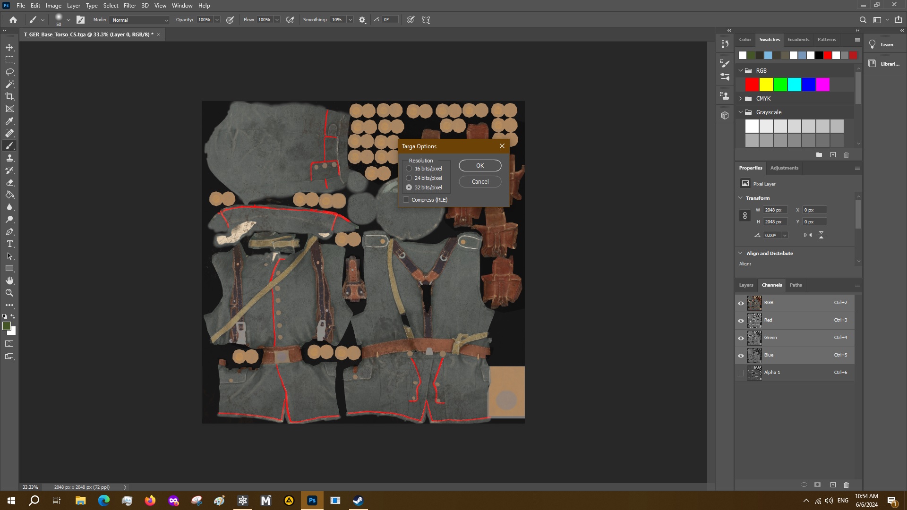Pick the cyan RGB swatch
907x510 pixels.
(795, 85)
